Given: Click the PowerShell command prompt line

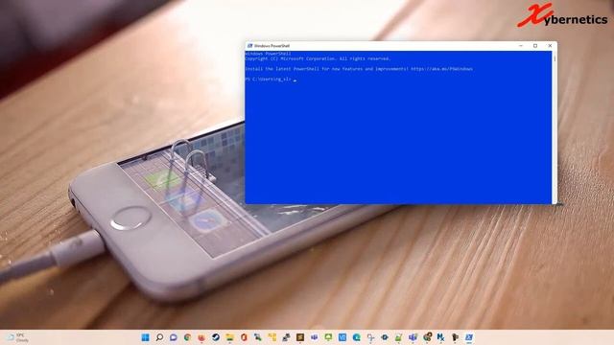Looking at the screenshot, I should (x=271, y=79).
